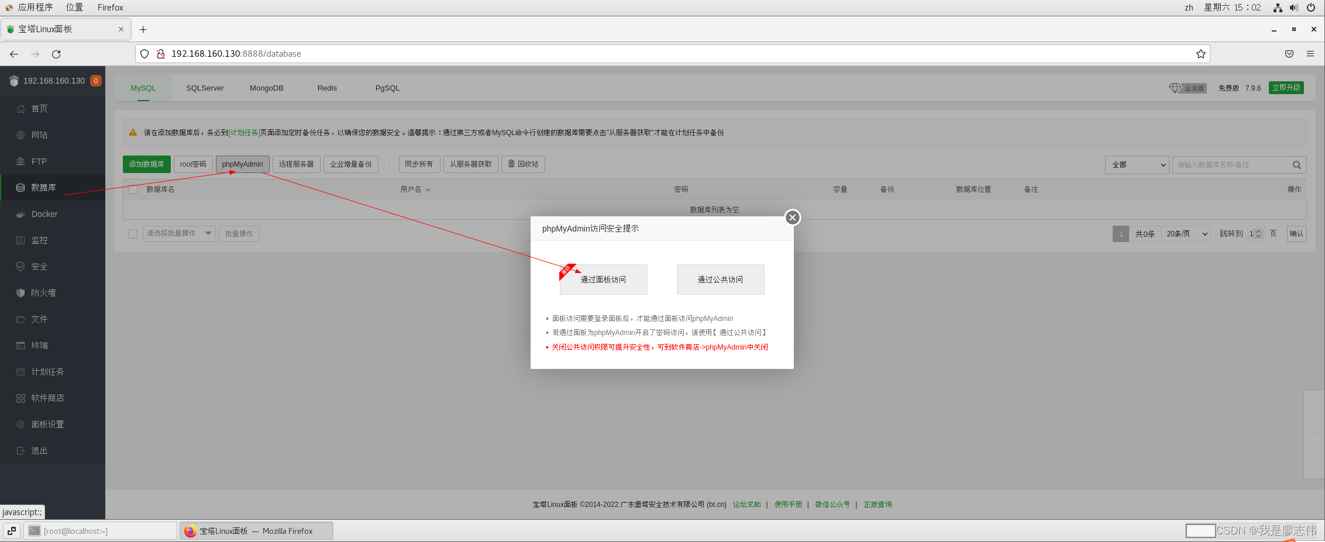Click the browser address bar
This screenshot has height=542, width=1325.
pos(673,54)
